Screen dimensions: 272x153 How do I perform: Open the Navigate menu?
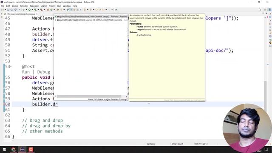(x=34, y=6)
